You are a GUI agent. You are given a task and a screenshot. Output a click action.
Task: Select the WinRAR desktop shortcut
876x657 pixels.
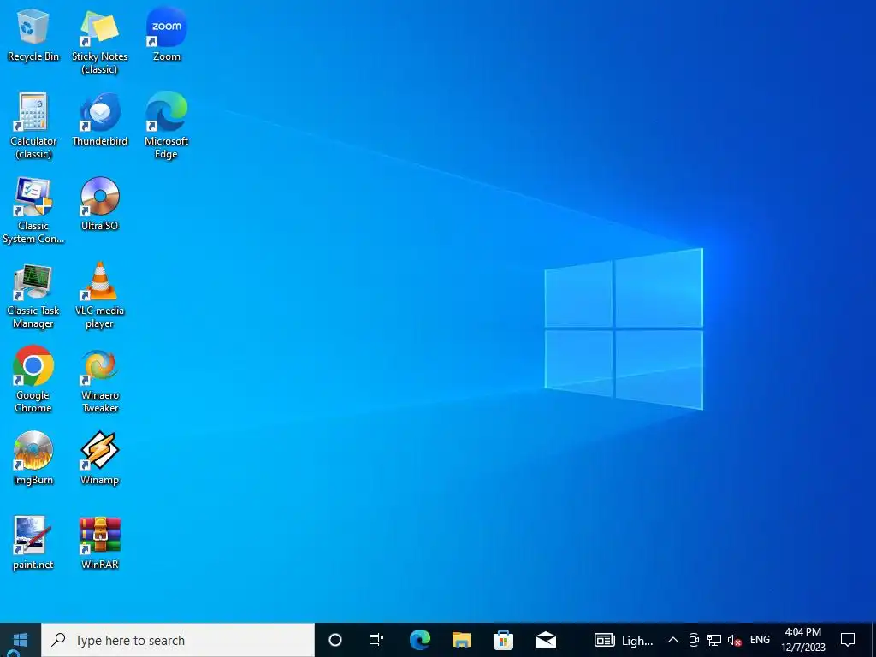[99, 543]
